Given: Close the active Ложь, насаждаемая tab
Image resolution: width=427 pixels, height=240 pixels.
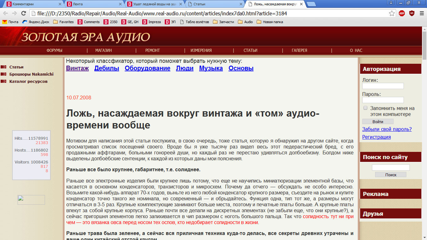Looking at the screenshot, I should 301,4.
